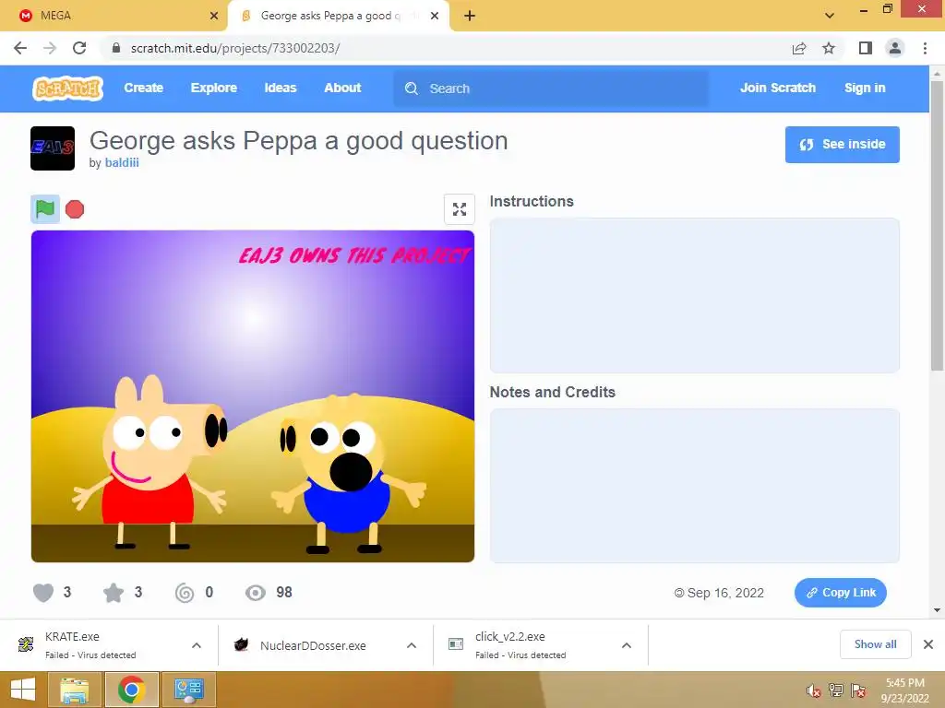This screenshot has width=945, height=708.
Task: Click the page vertical scrollbar thumb
Action: coord(938,226)
